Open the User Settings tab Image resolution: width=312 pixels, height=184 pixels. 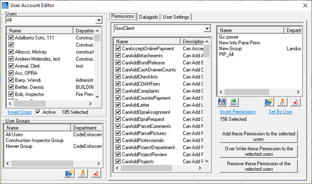point(176,17)
